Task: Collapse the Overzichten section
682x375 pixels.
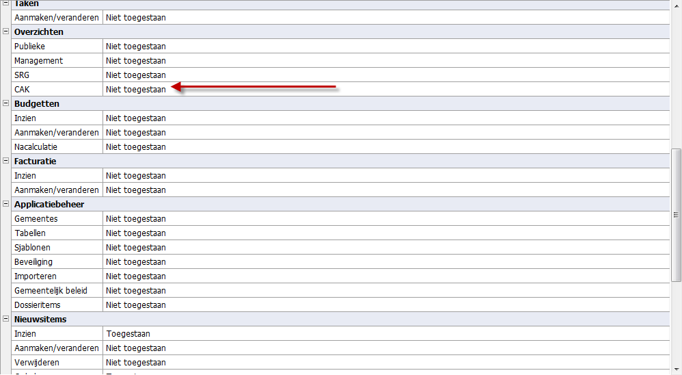Action: (x=6, y=31)
